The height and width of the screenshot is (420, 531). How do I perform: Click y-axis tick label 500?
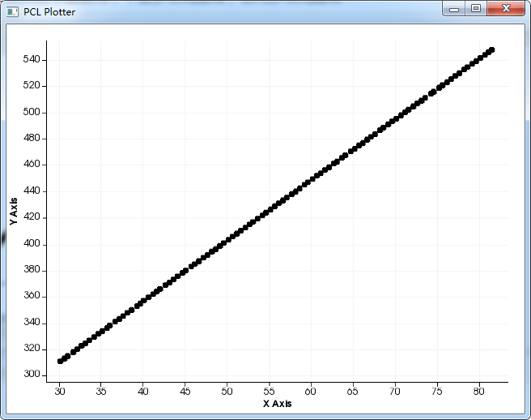(32, 112)
